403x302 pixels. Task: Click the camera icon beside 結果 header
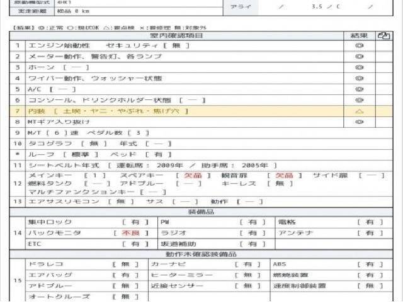[383, 36]
